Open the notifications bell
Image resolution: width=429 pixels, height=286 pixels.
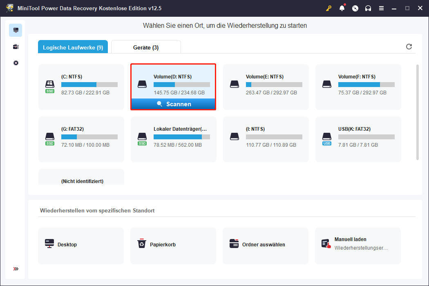(x=342, y=8)
